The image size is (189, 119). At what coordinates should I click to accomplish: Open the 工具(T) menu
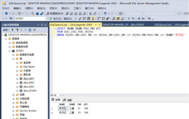tap(77, 8)
